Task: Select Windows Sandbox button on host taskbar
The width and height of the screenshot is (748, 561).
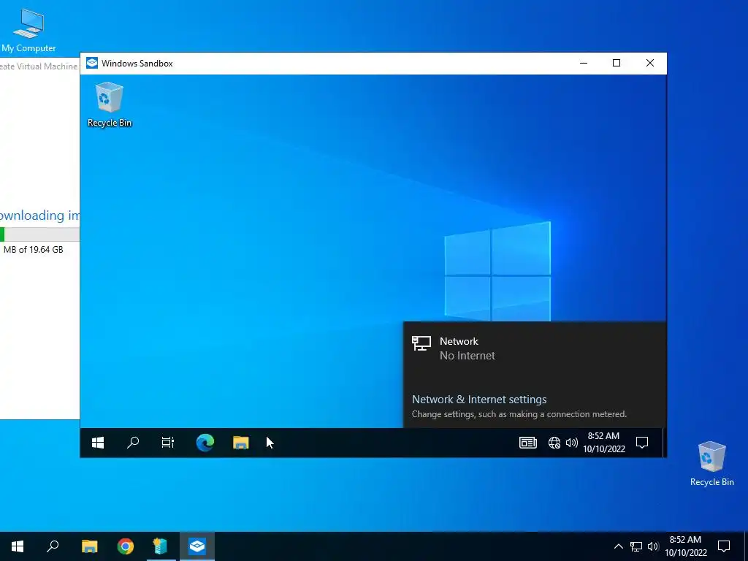Action: click(197, 546)
